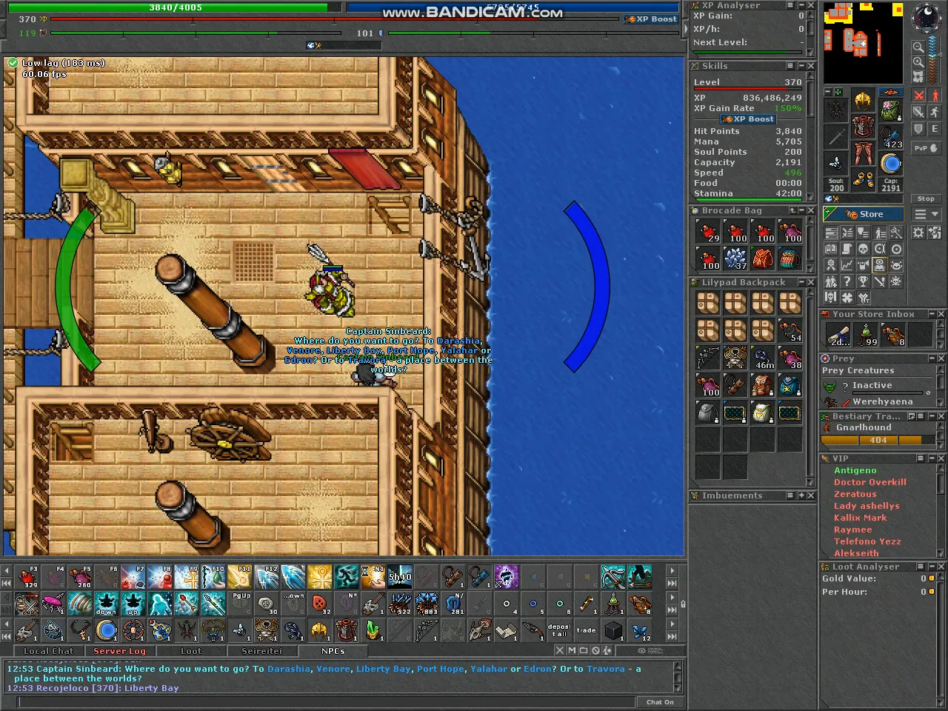Viewport: 948px width, 711px height.
Task: Open the Seireitei chat tab
Action: (x=261, y=651)
